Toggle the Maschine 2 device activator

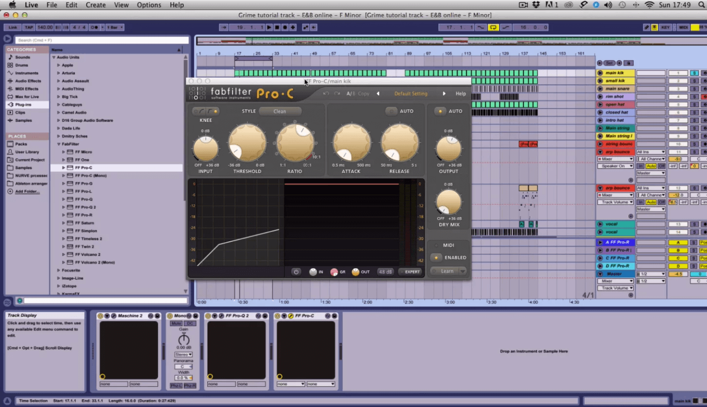point(100,316)
